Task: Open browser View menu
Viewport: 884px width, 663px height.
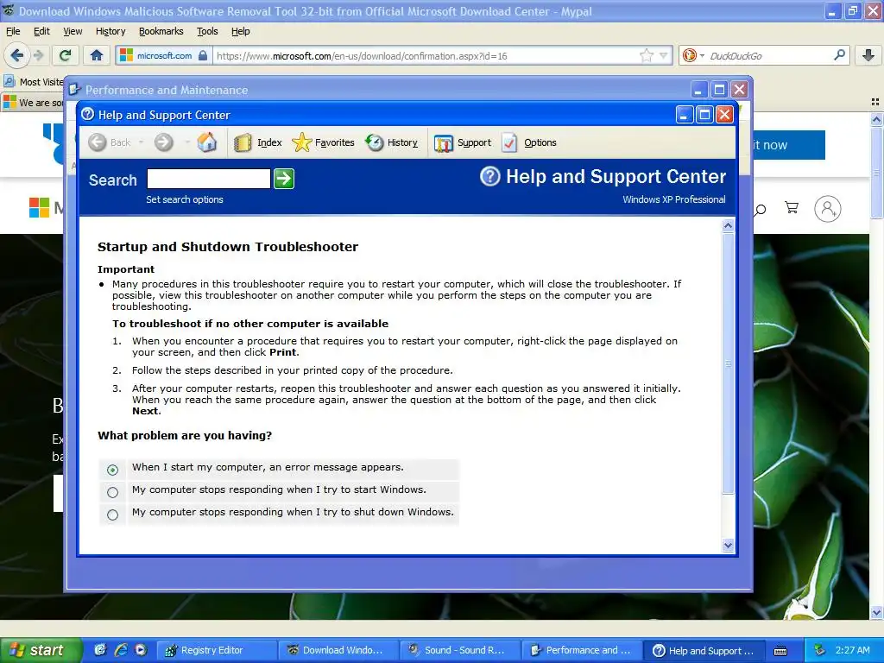Action: click(73, 32)
